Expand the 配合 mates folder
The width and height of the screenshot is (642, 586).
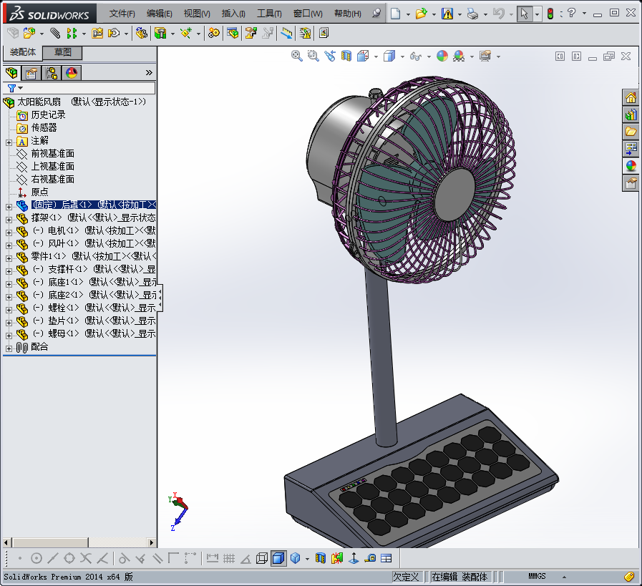point(9,348)
